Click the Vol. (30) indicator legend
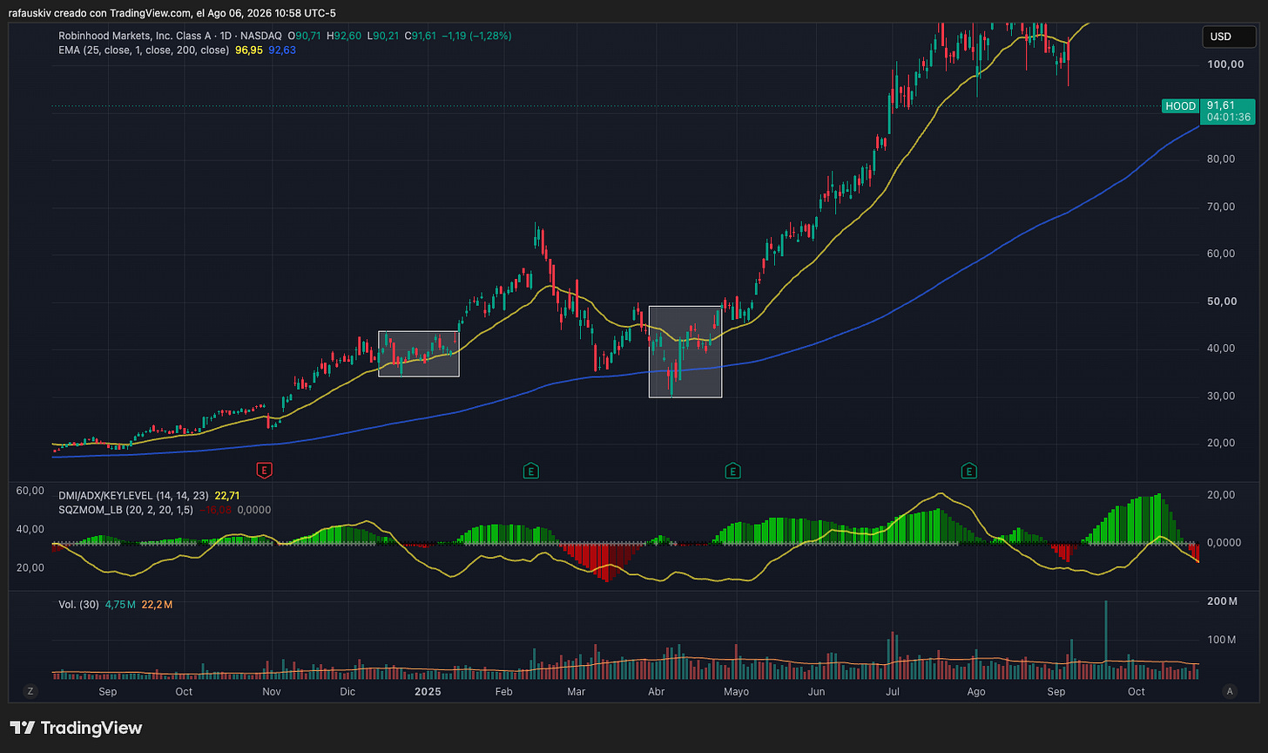Screen dimensions: 1268x753 click(x=79, y=604)
